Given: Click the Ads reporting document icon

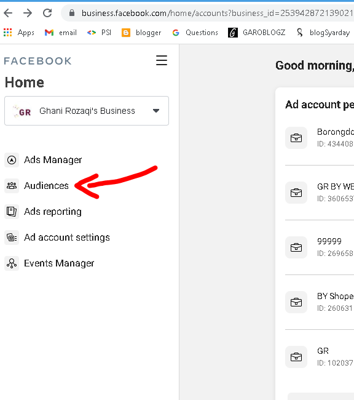Looking at the screenshot, I should [x=12, y=212].
